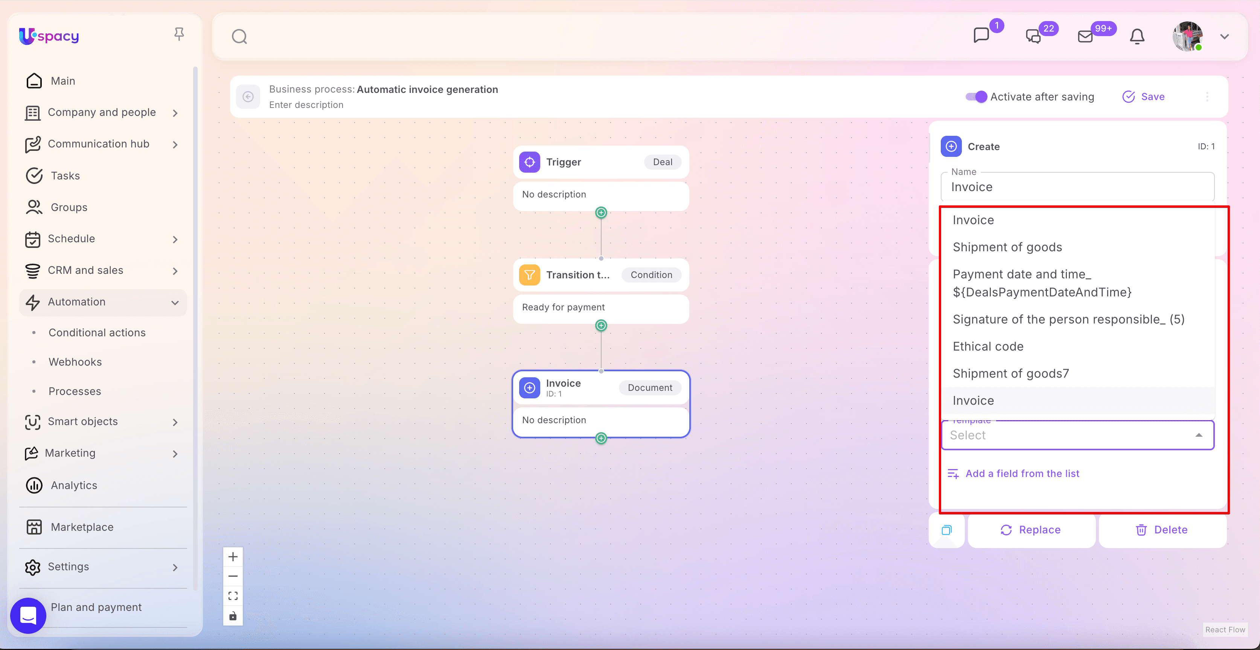Viewport: 1260px width, 650px height.
Task: Click the Invoice node create icon
Action: pyautogui.click(x=529, y=387)
